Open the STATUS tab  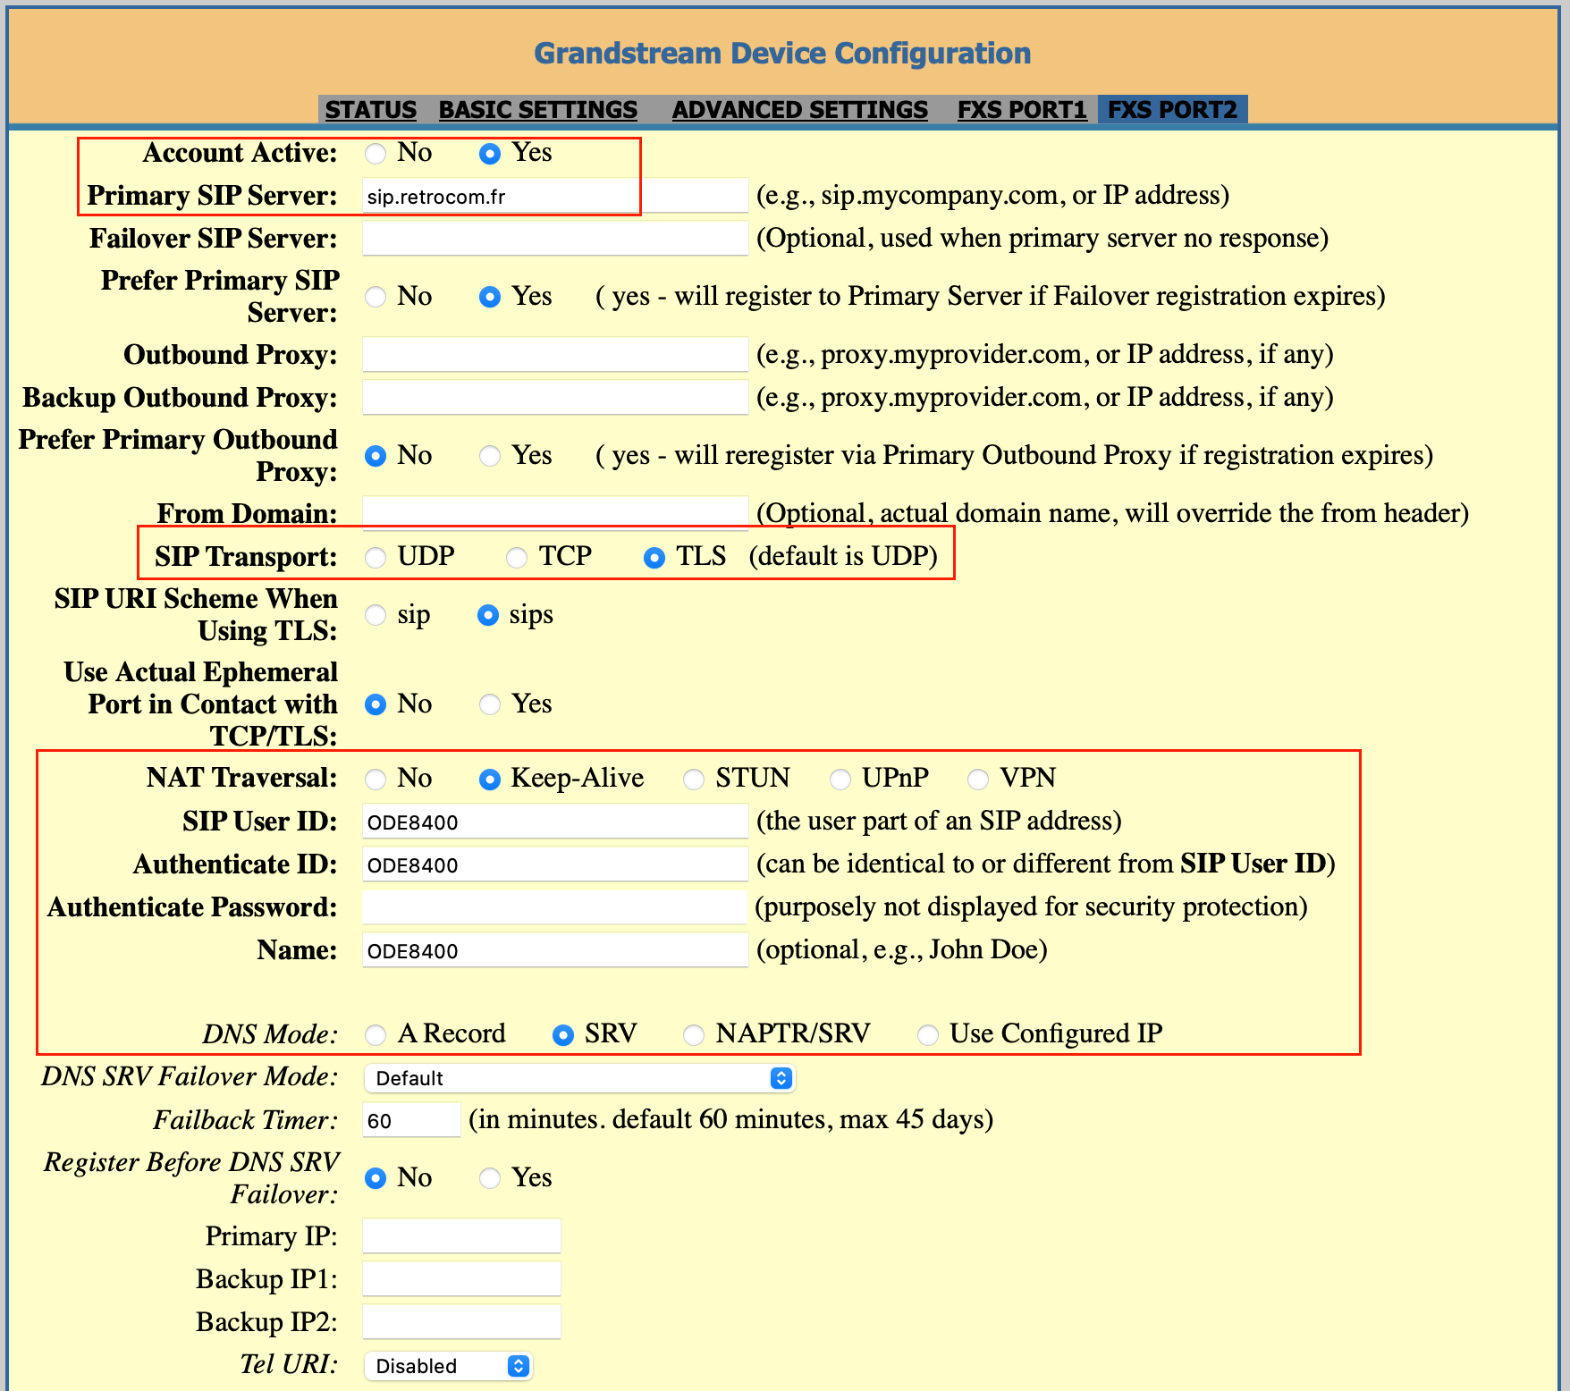coord(370,109)
